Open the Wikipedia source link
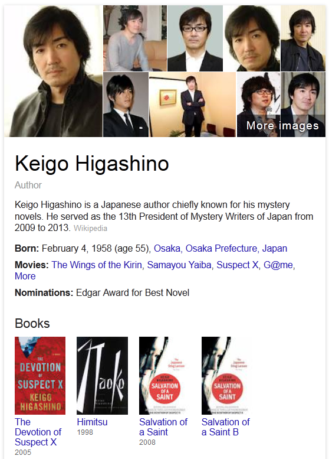Viewport: 329px width, 459px height. 90,229
